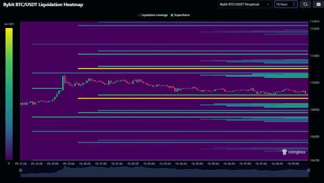Click the 114543 price axis label
Screen dimensions: 324x183
tap(315, 21)
